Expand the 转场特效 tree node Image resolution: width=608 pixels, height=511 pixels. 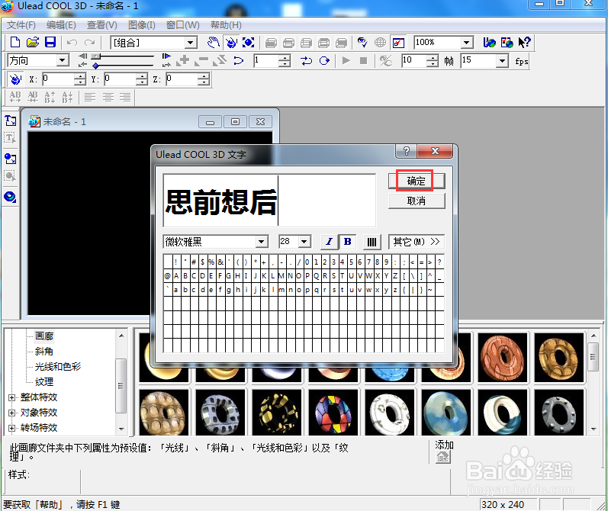click(12, 429)
